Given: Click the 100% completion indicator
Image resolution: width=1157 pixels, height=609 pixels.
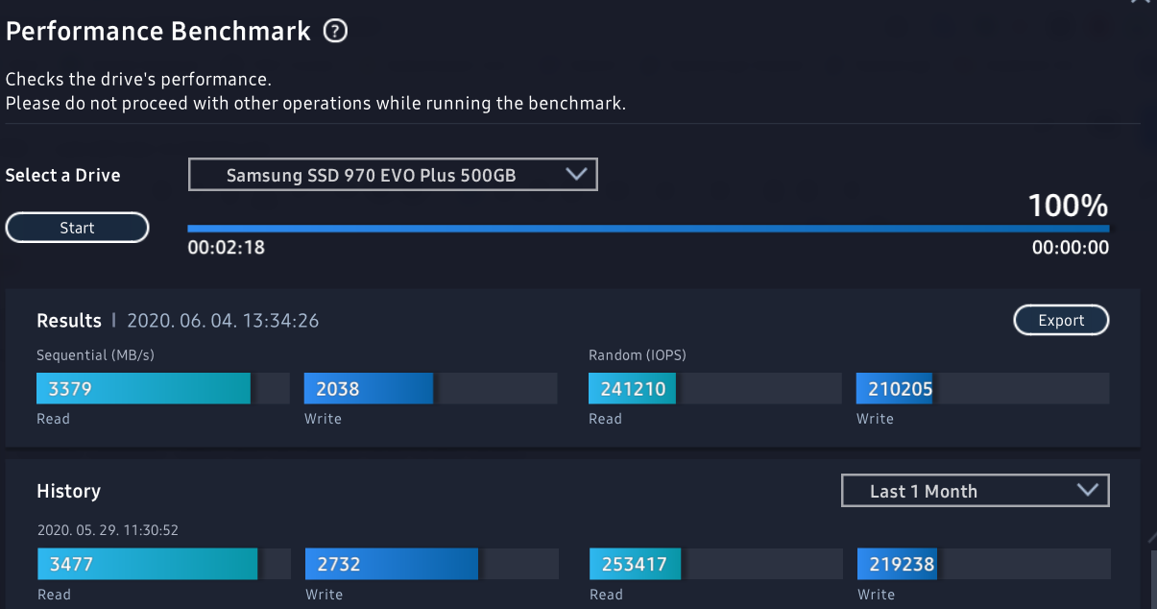Looking at the screenshot, I should coord(1068,206).
